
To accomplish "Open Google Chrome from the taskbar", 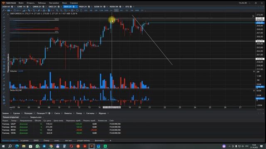I will [x=51, y=146].
